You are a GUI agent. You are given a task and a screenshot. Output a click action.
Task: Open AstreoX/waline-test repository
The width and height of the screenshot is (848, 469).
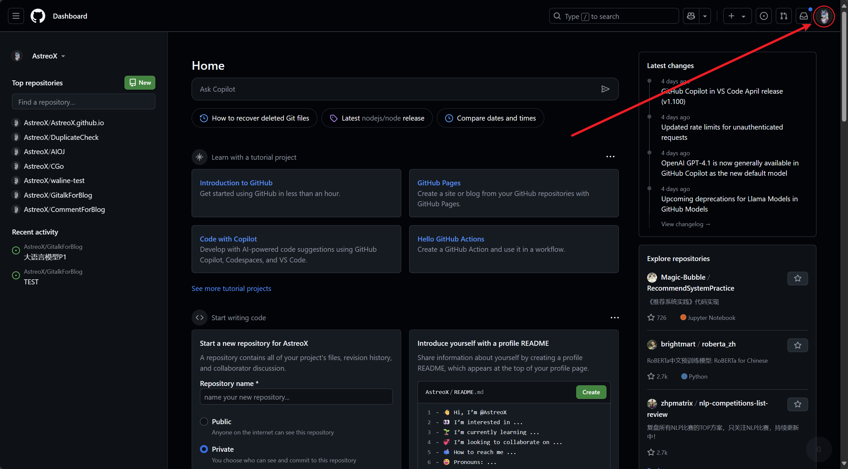(54, 180)
